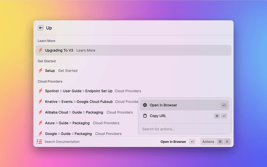Click the search field containing "Up"
Screen dimensions: 267x167
(x=133, y=28)
